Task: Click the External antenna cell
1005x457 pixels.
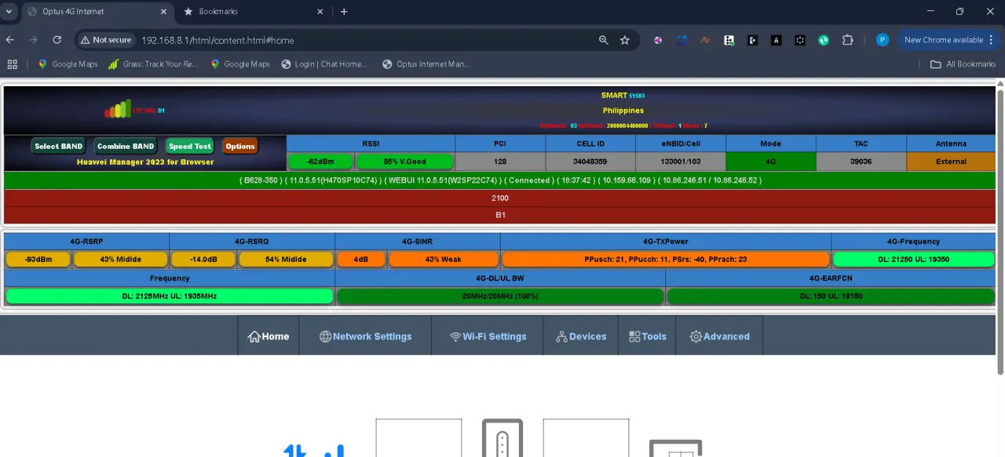Action: point(951,161)
